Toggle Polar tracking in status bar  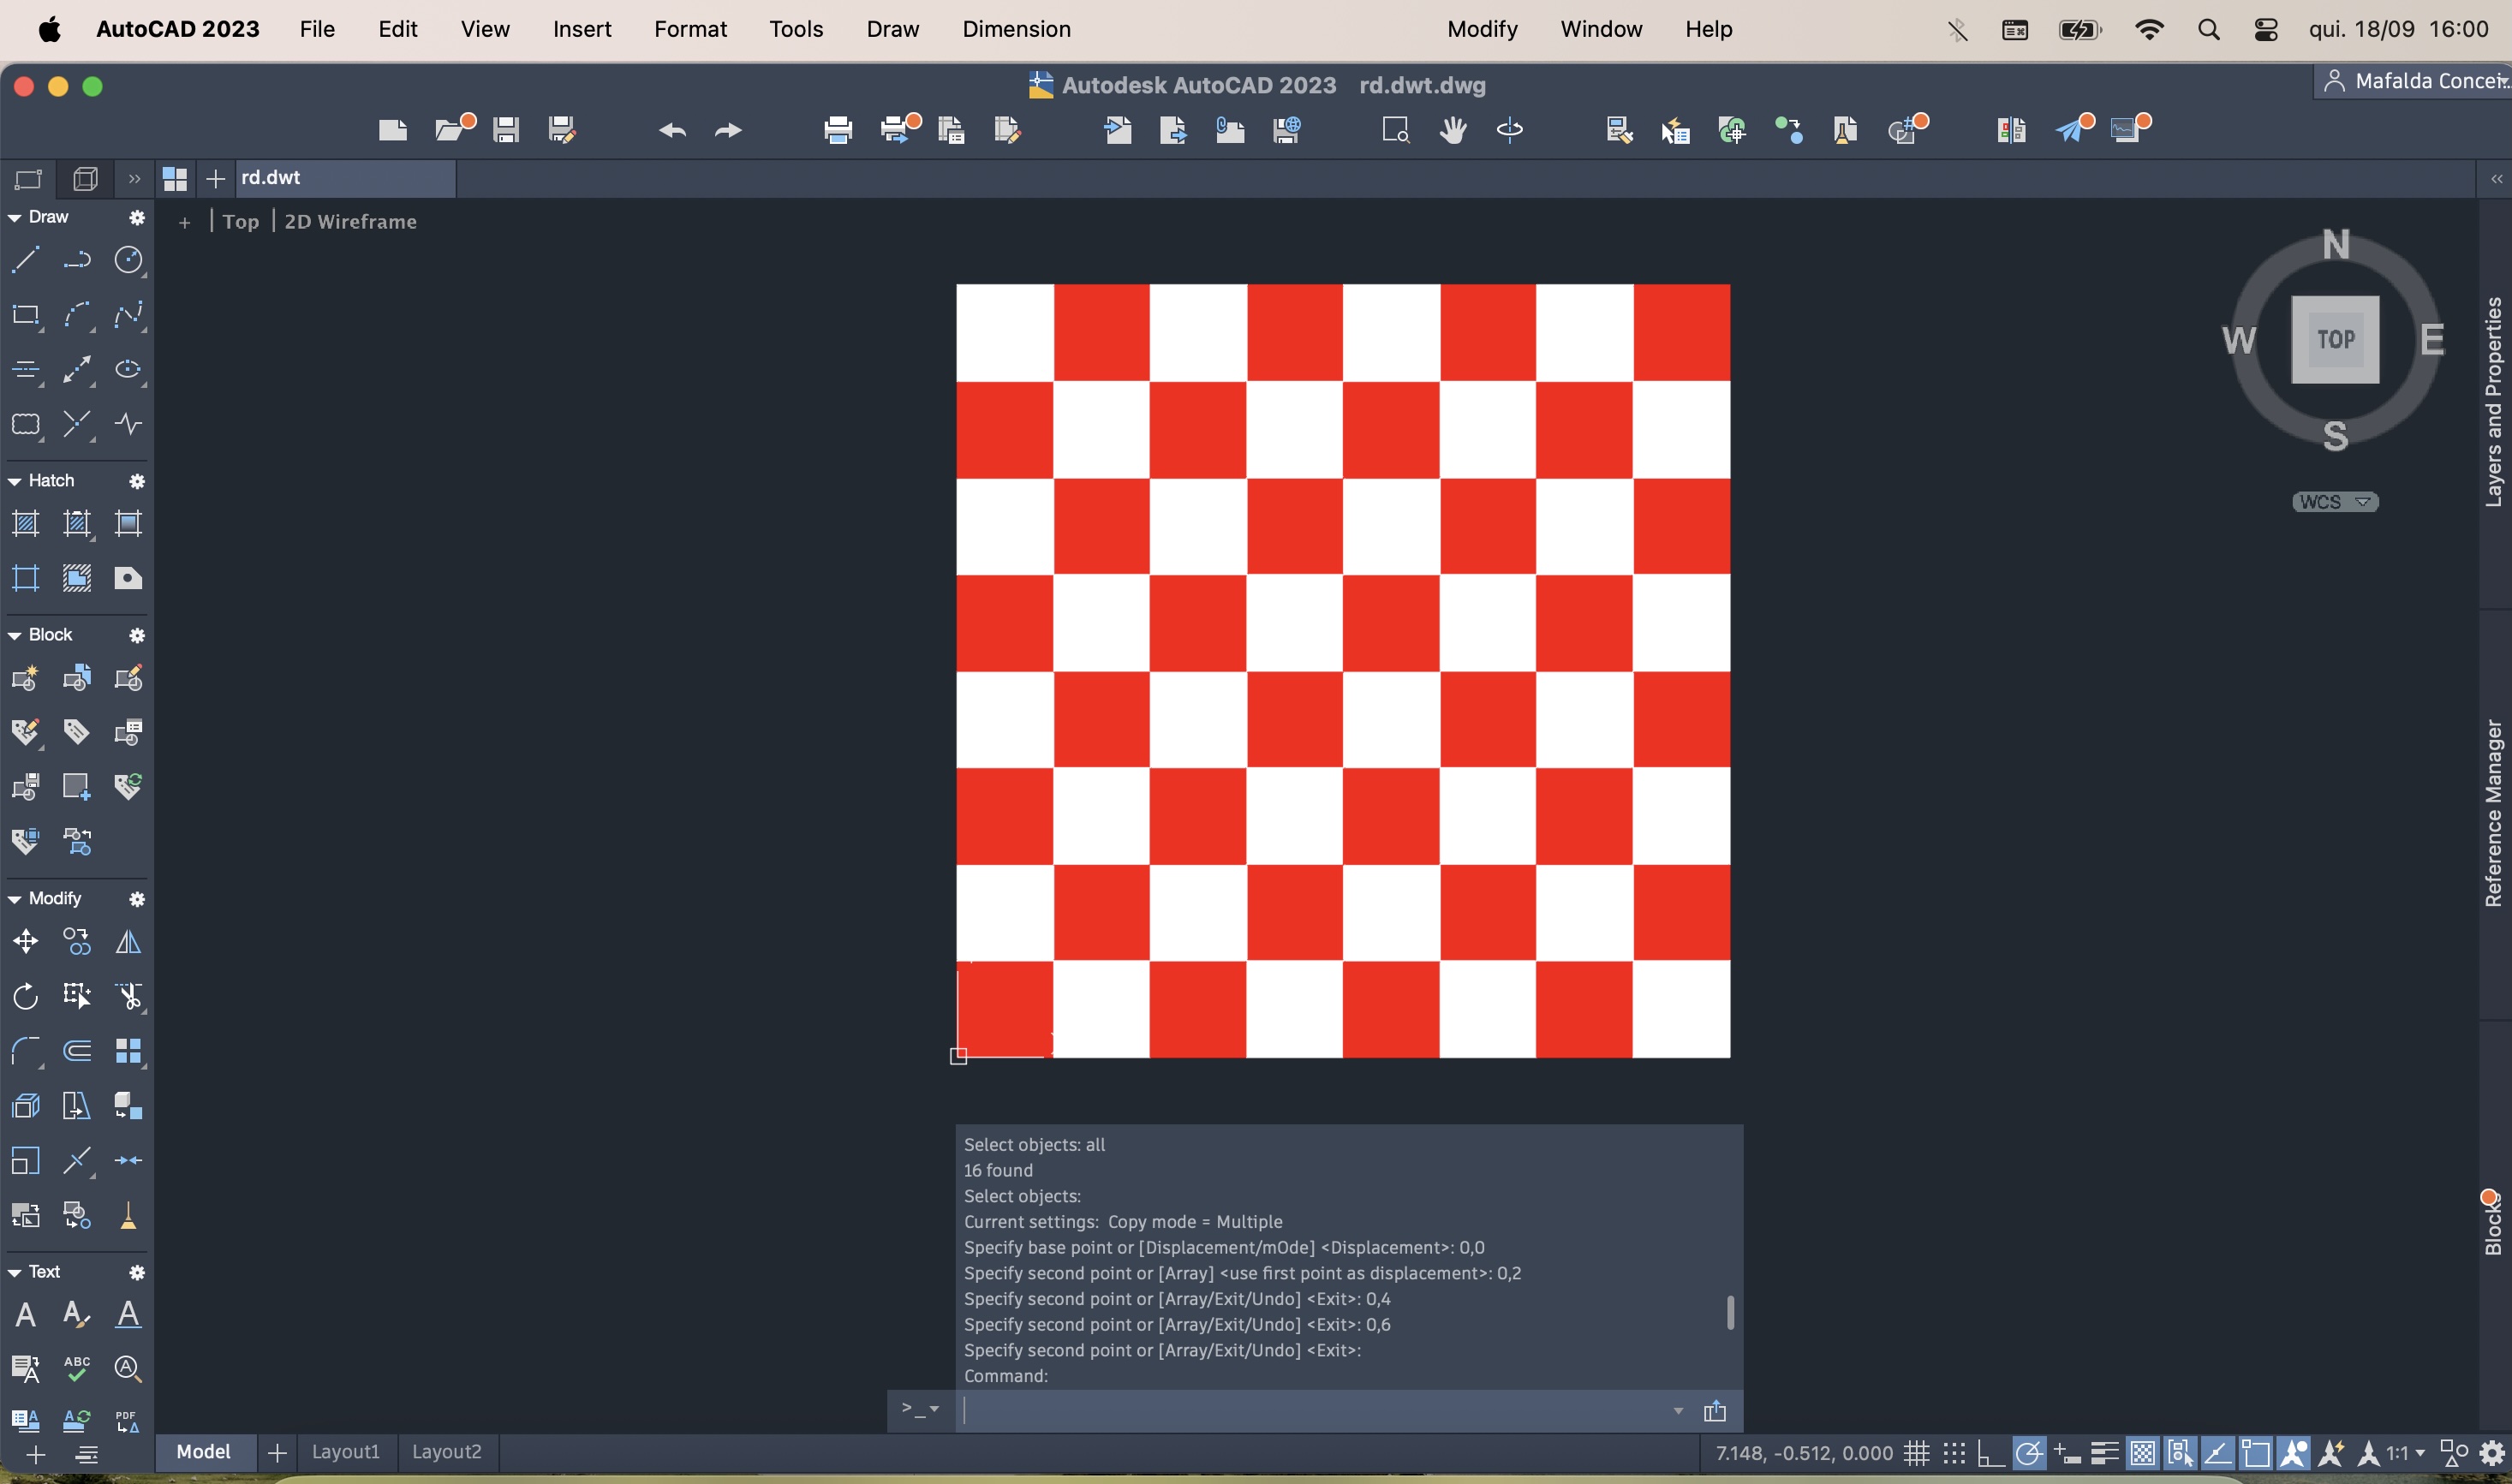pyautogui.click(x=2028, y=1453)
